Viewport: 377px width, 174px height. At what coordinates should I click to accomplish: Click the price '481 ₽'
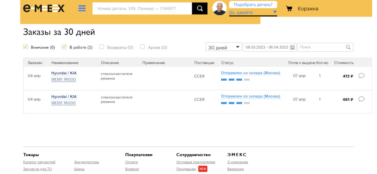click(348, 100)
